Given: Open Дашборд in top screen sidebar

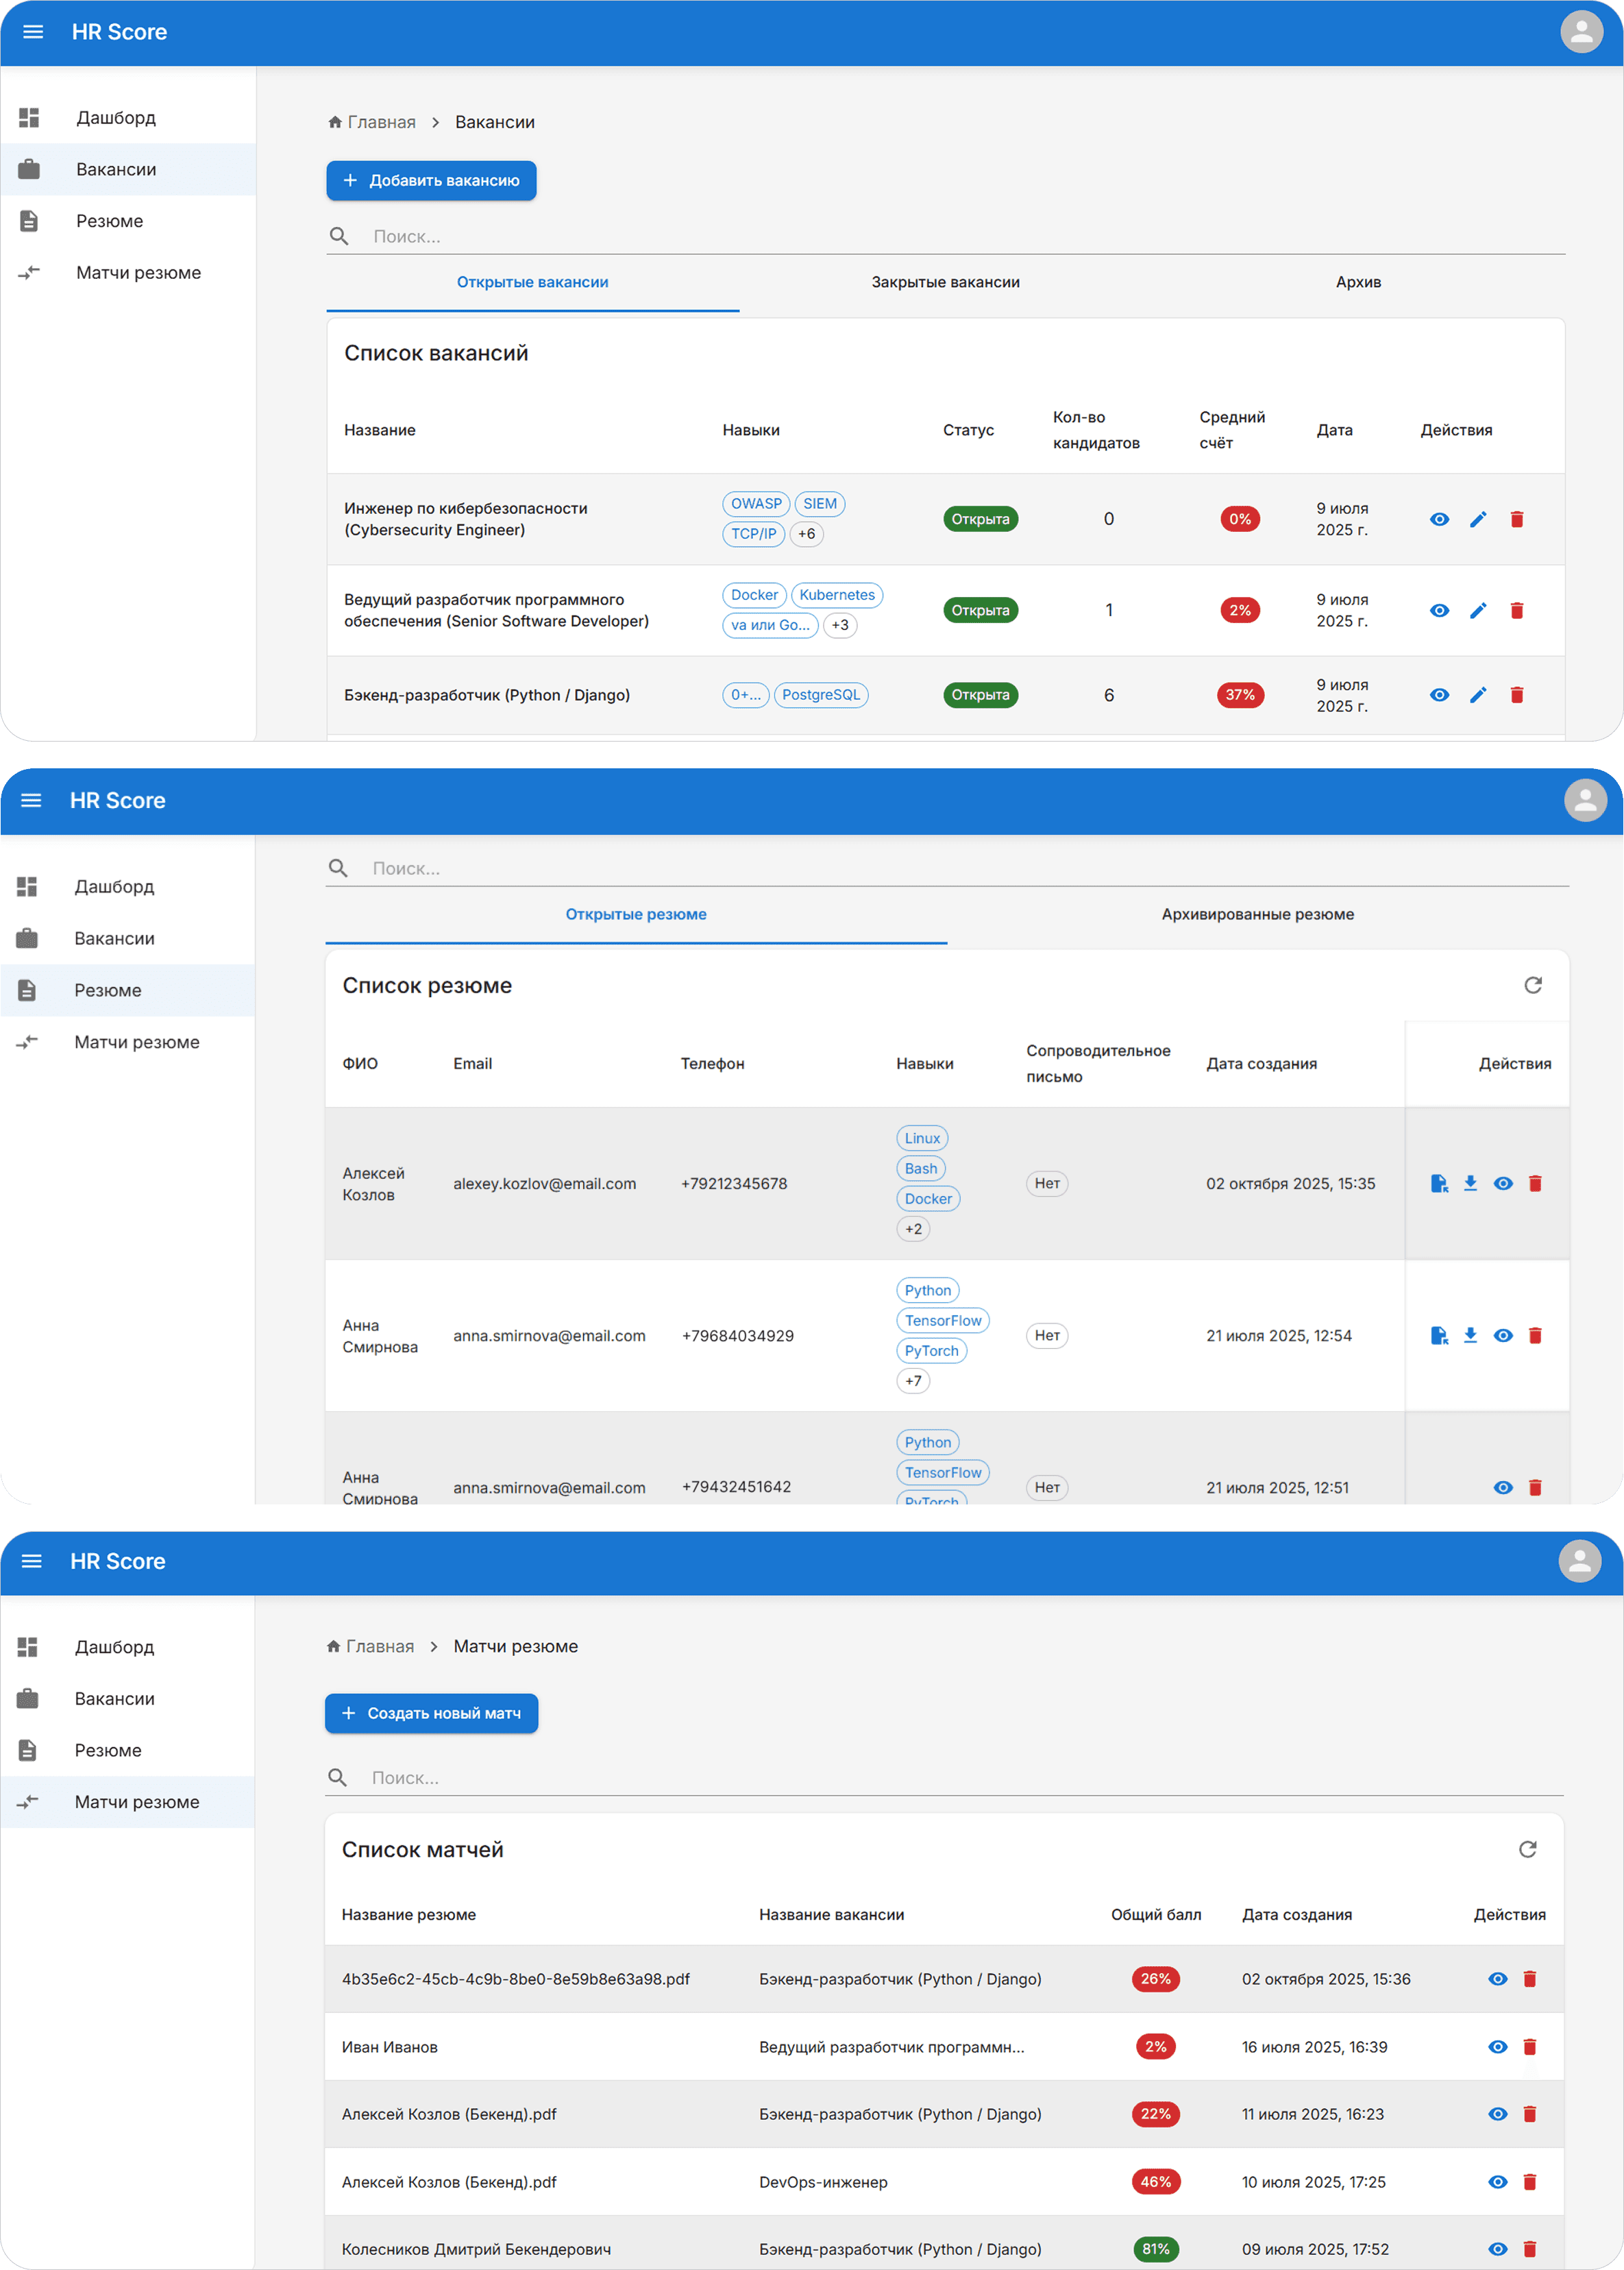Looking at the screenshot, I should point(128,118).
